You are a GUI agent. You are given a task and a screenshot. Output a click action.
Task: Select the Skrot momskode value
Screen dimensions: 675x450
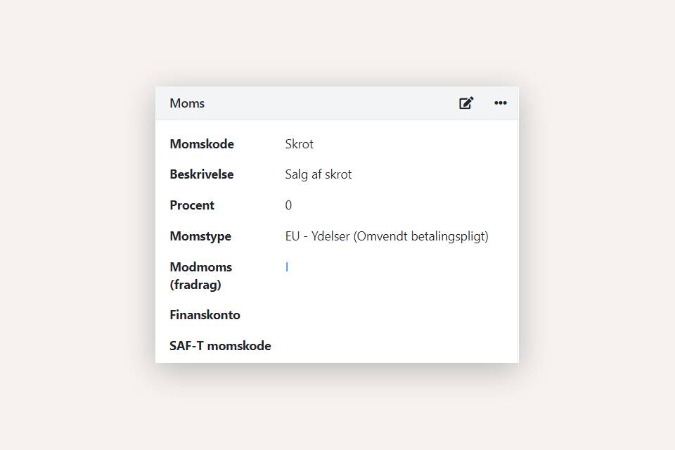(x=300, y=144)
